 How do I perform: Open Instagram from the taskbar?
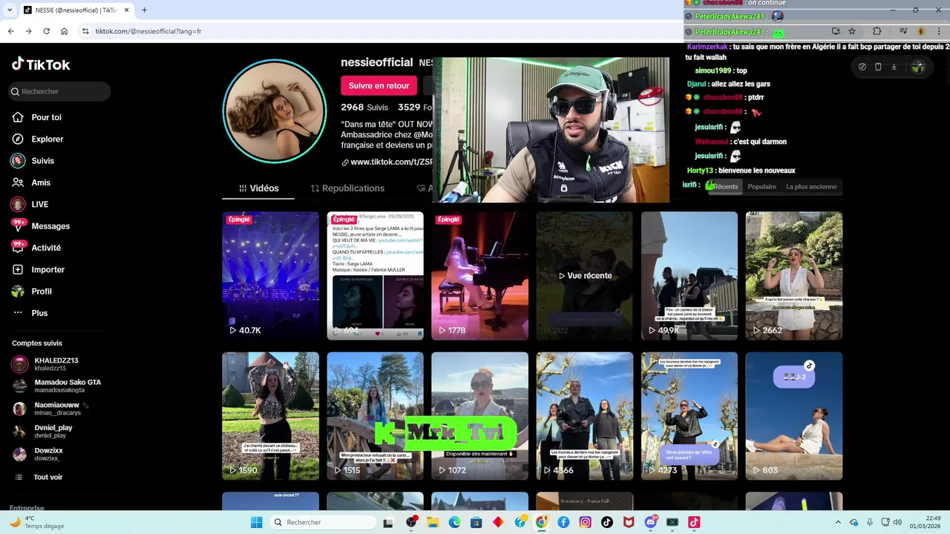[x=585, y=522]
